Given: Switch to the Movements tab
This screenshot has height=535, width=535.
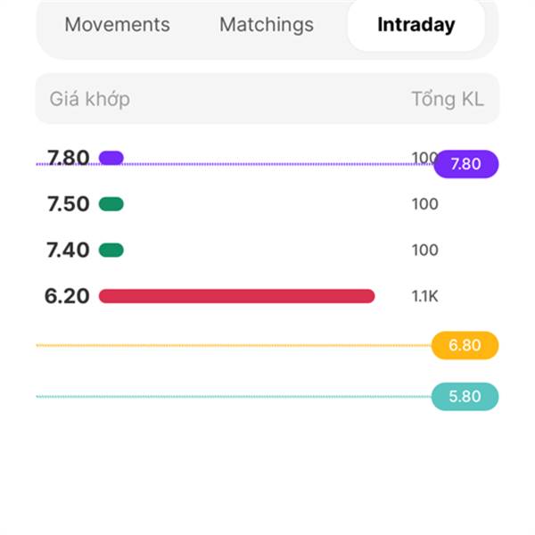Looking at the screenshot, I should 117,25.
